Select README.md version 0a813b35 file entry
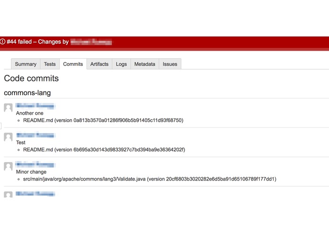 point(103,120)
